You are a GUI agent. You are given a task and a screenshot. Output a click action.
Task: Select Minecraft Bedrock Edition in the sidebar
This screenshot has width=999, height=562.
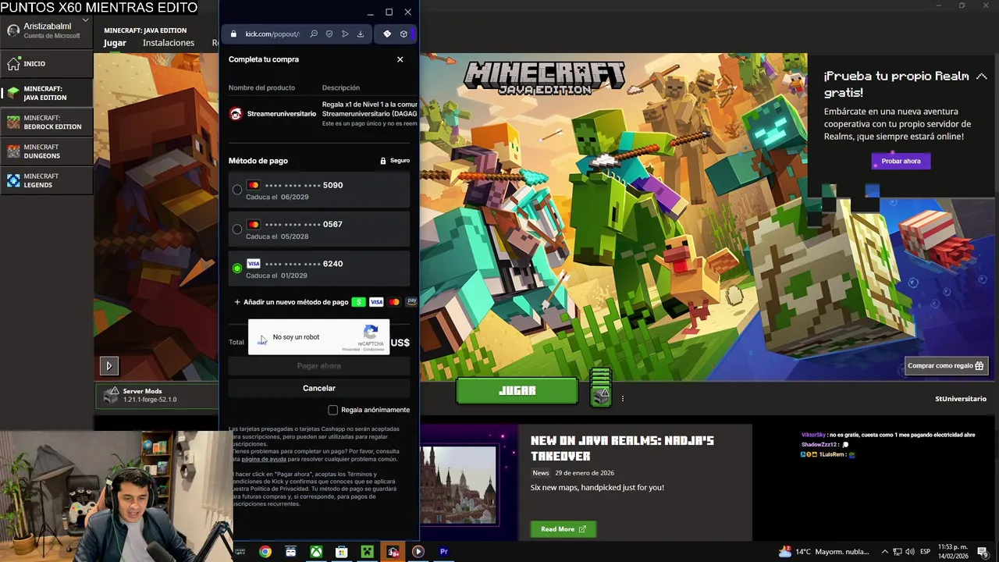pos(47,123)
